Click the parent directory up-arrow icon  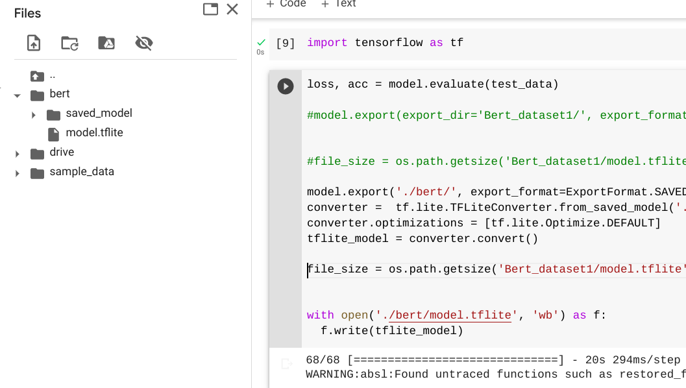38,75
